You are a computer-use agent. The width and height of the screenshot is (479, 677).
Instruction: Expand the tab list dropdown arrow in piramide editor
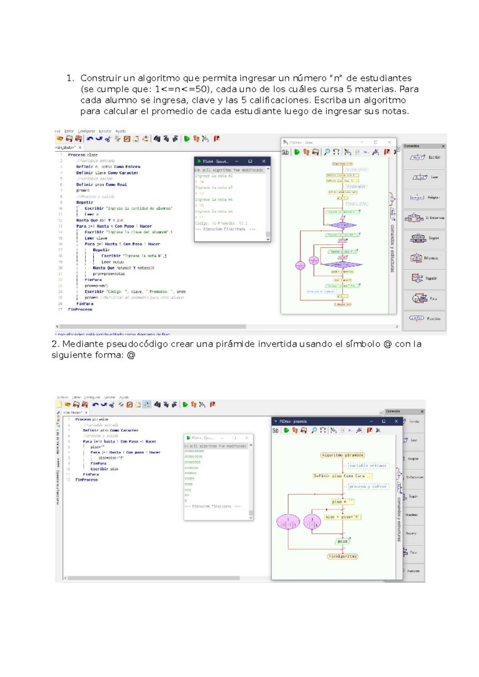[381, 413]
